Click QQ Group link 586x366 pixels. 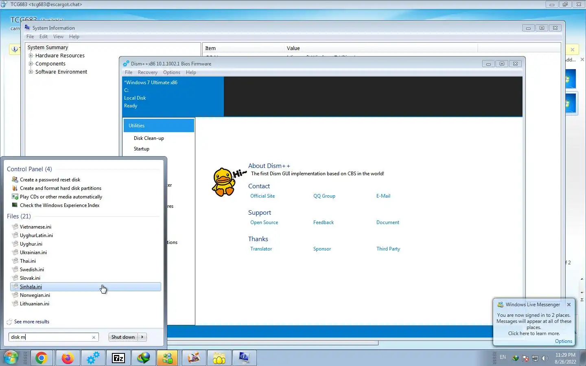click(324, 196)
